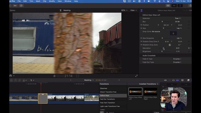Change the Selection Tree 1 popup
The image size is (201, 113).
click(178, 18)
